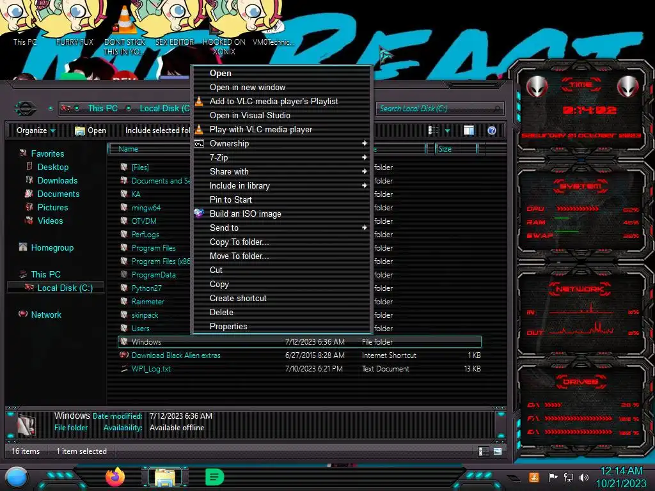Sort by the Name column header

(x=150, y=149)
